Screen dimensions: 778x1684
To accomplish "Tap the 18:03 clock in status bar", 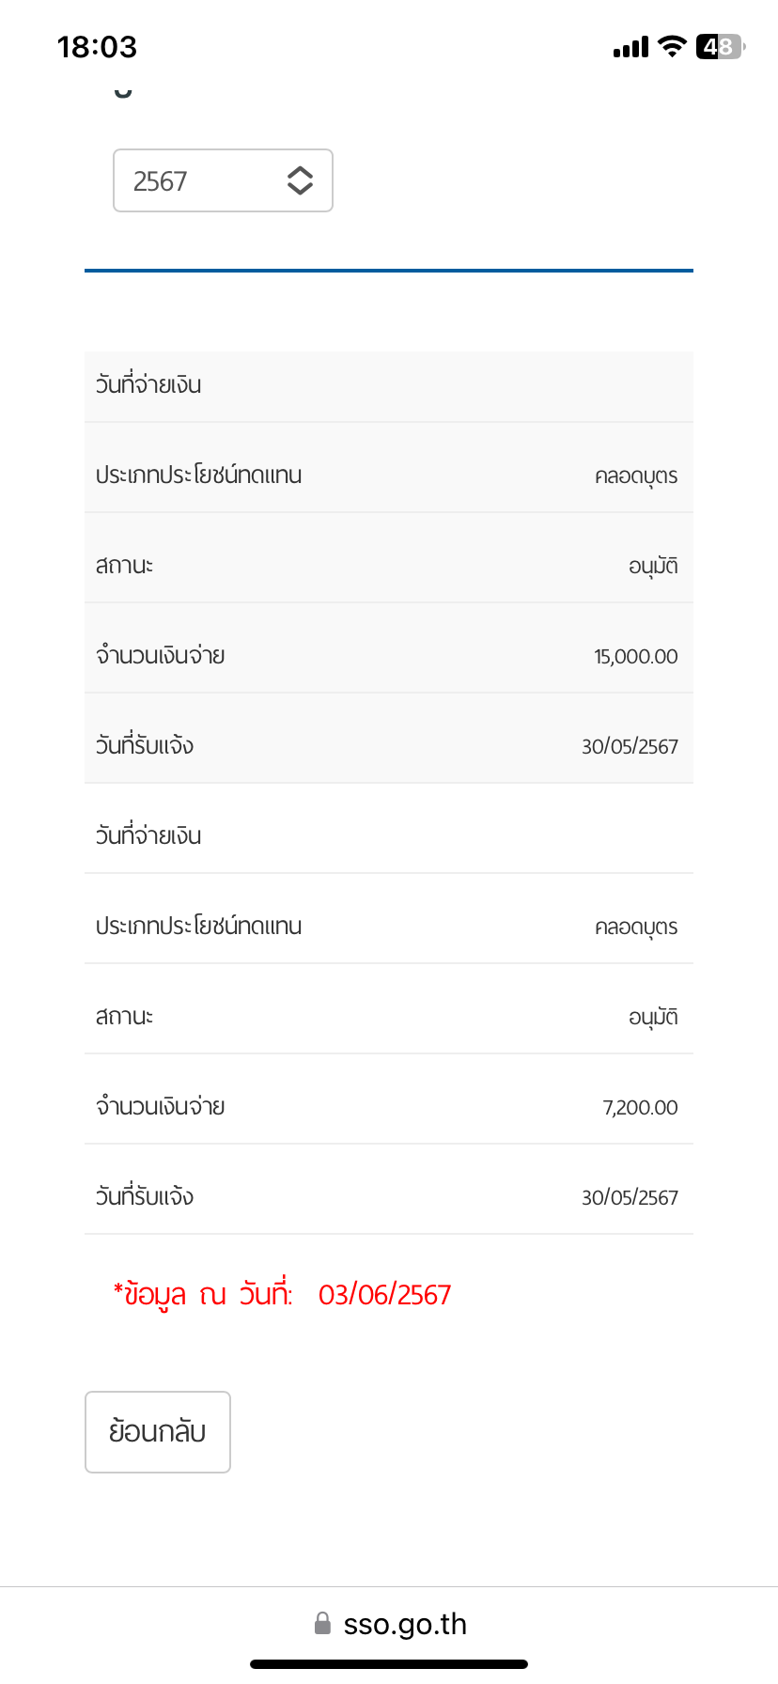I will tap(97, 47).
